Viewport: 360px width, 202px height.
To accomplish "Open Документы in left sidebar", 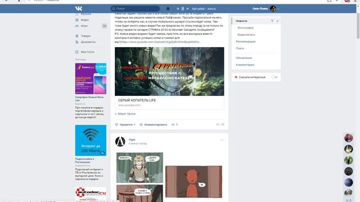I will (88, 42).
